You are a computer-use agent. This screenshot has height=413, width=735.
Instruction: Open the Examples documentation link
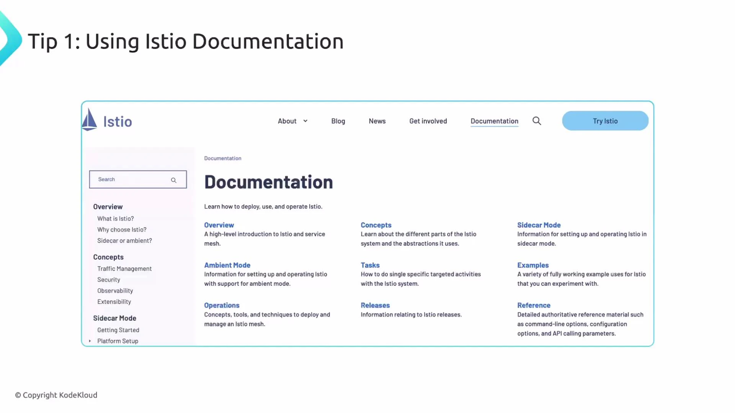tap(532, 265)
